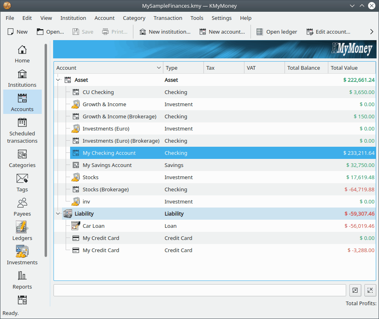The height and width of the screenshot is (319, 379).
Task: Click the CU Checking account icon
Action: coord(76,92)
